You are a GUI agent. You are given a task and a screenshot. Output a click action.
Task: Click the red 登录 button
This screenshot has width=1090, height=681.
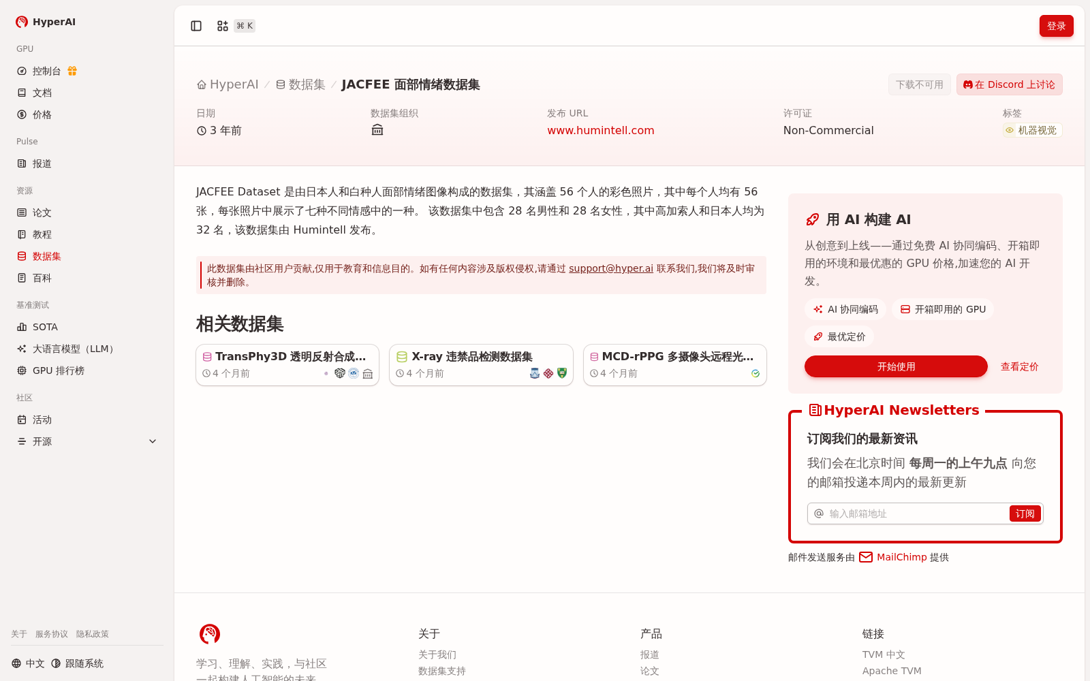click(1056, 26)
